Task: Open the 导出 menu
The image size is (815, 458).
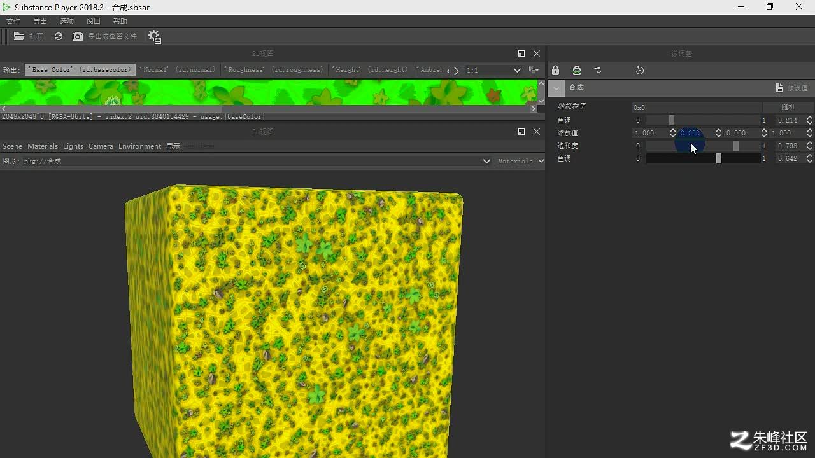Action: click(40, 21)
